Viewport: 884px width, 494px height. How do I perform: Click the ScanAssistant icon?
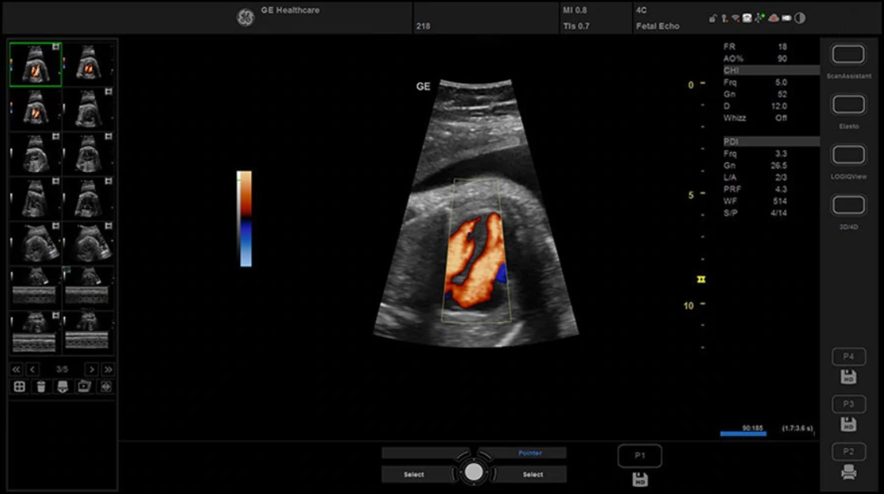(848, 55)
